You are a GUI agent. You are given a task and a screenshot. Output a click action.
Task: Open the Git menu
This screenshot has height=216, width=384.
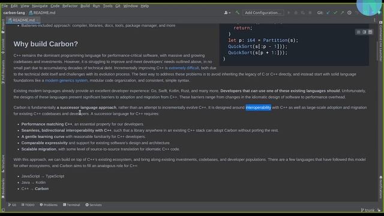tap(118, 5)
